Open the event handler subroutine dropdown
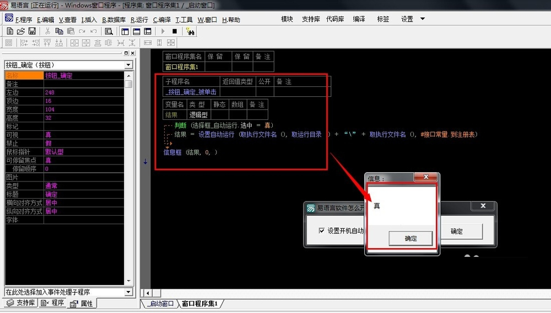551x313 pixels. coord(128,292)
